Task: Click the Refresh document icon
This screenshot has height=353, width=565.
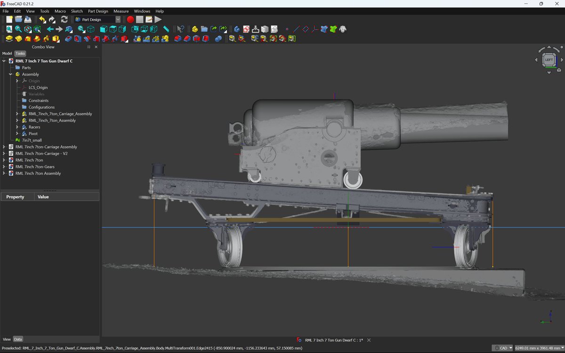Action: point(64,19)
